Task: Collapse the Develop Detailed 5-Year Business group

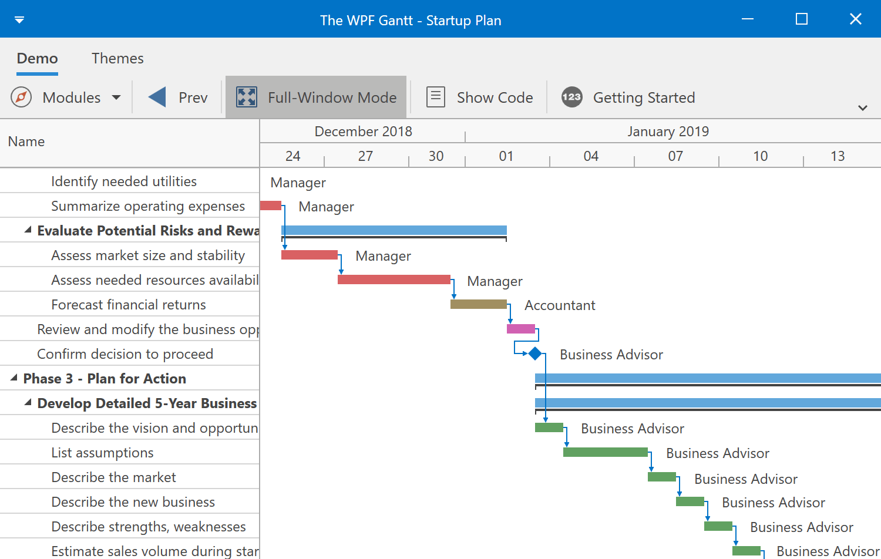Action: click(x=27, y=402)
